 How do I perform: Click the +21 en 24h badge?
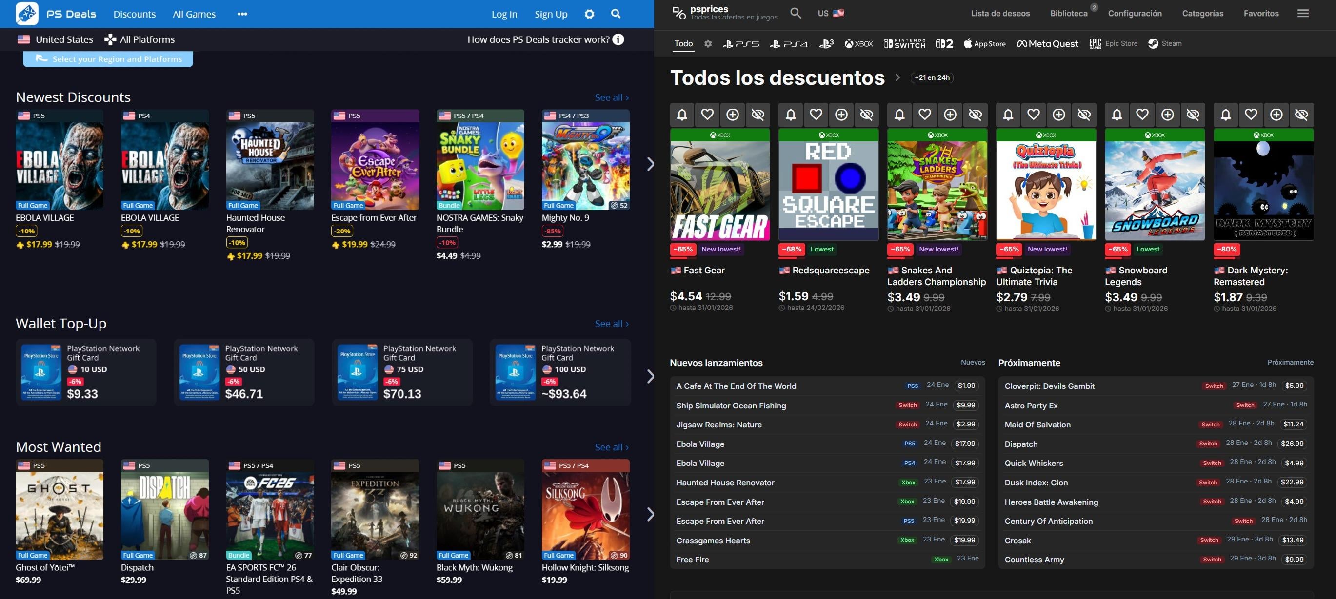pyautogui.click(x=932, y=77)
